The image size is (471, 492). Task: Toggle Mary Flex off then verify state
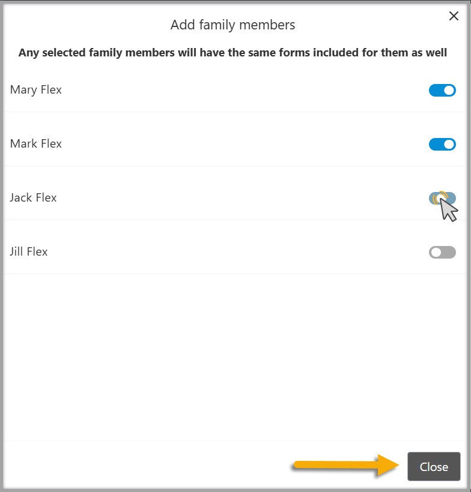click(442, 90)
